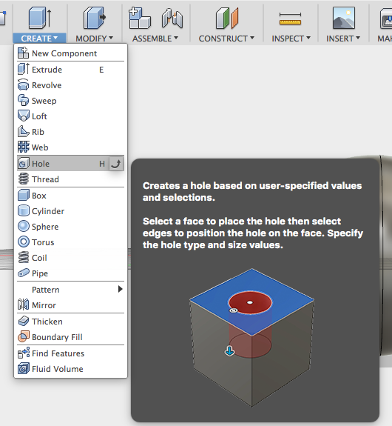Choose Boundary Fill from the Create menu
The image size is (392, 426).
click(x=70, y=337)
